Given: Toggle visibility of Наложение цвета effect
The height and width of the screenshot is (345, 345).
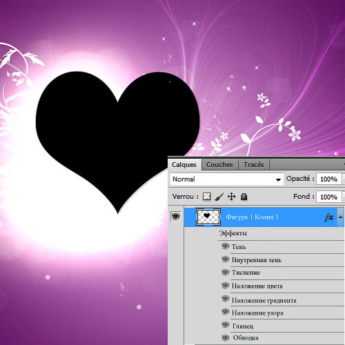Looking at the screenshot, I should click(x=225, y=286).
